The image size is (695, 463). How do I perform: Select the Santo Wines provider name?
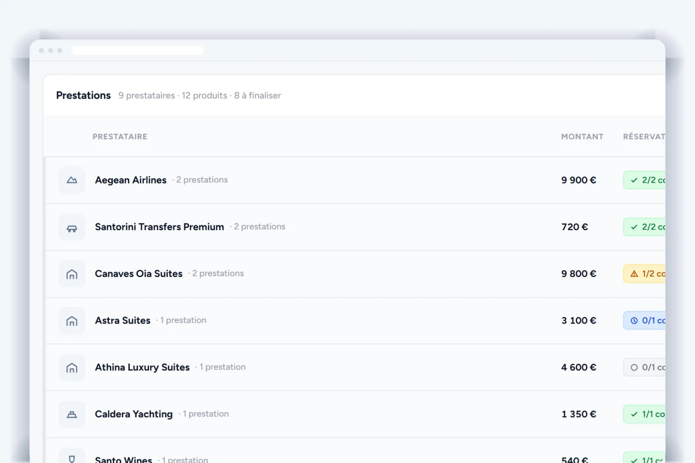pyautogui.click(x=124, y=459)
